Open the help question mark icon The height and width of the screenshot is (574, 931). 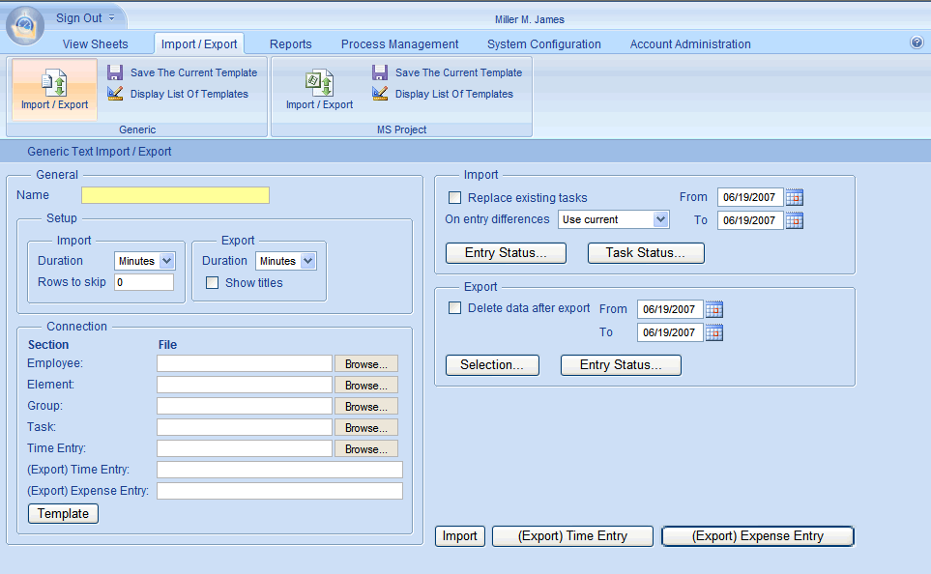[x=916, y=43]
